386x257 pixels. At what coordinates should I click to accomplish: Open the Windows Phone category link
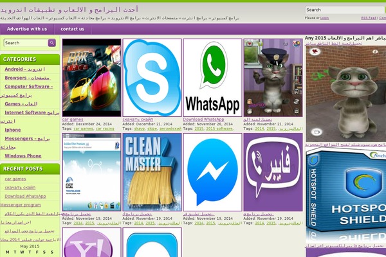(x=23, y=155)
